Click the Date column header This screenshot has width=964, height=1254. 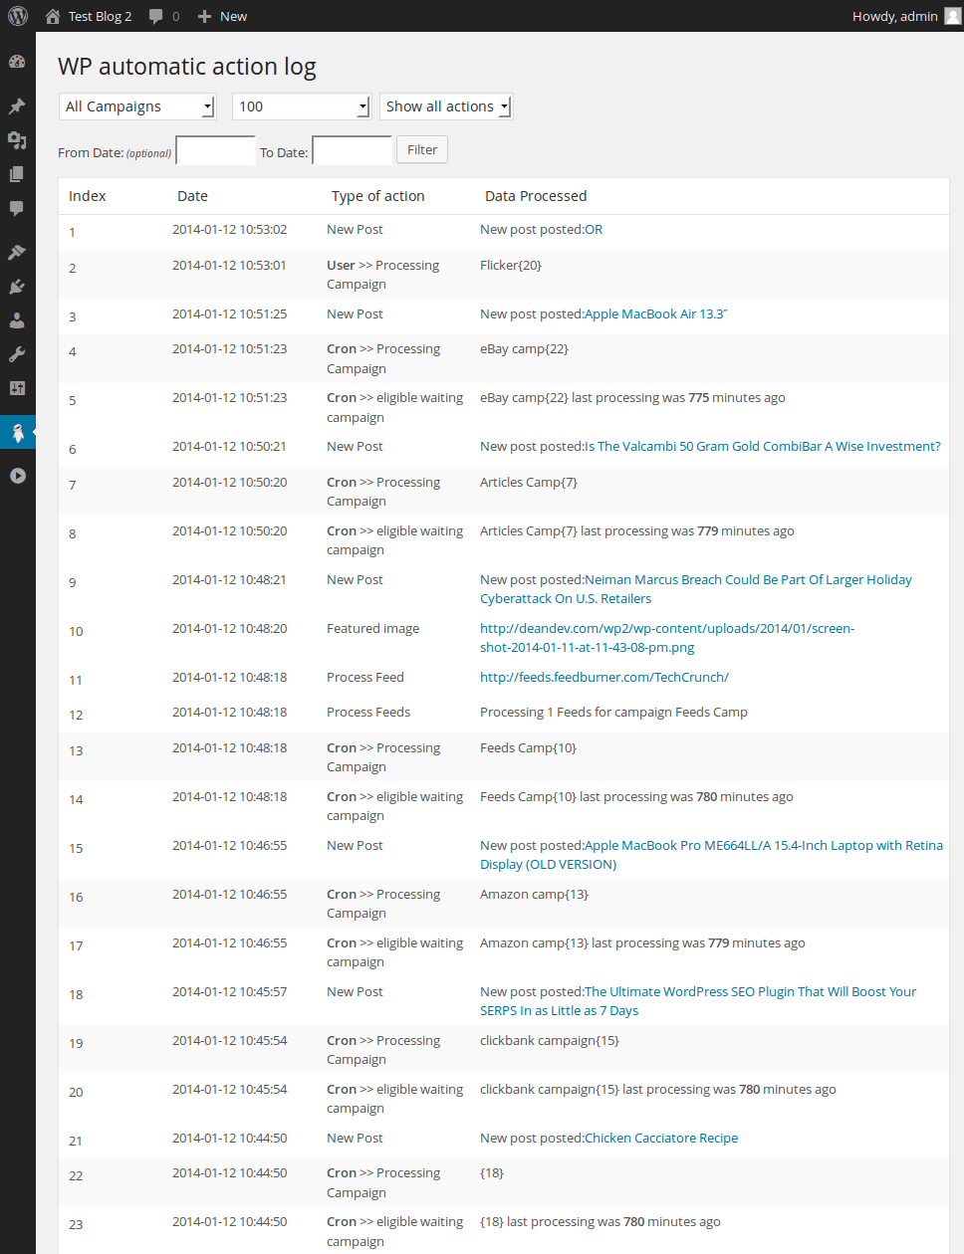pyautogui.click(x=192, y=196)
